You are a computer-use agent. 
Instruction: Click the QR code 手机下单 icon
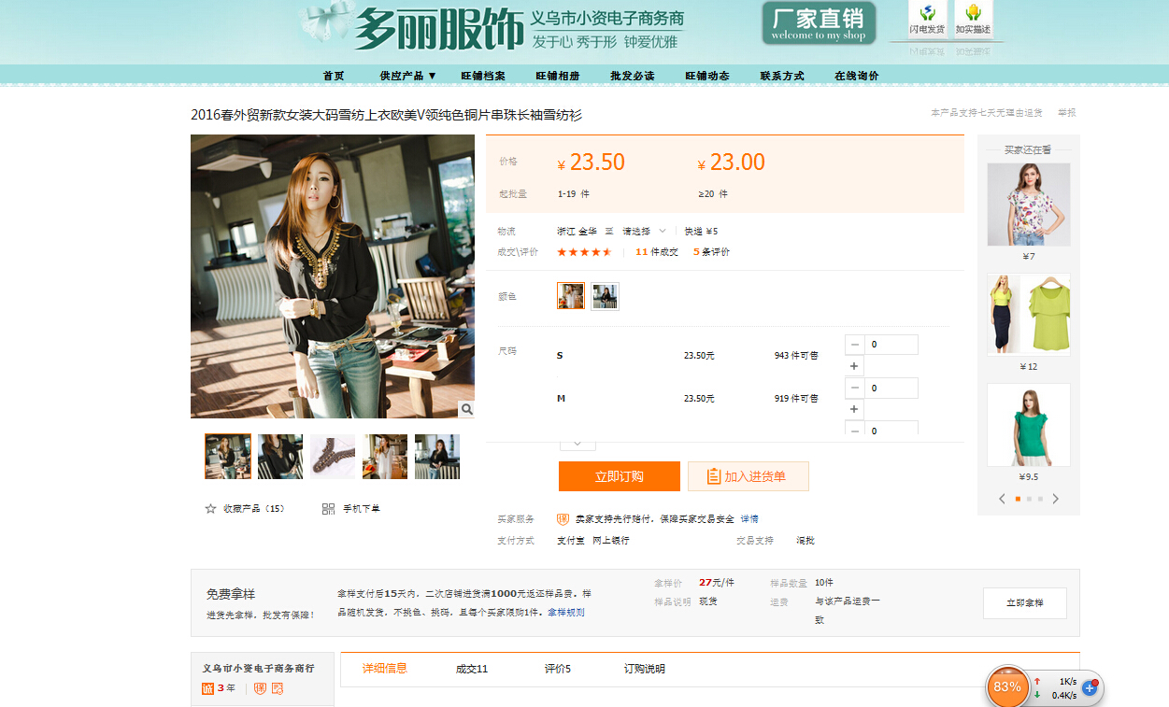coord(328,509)
